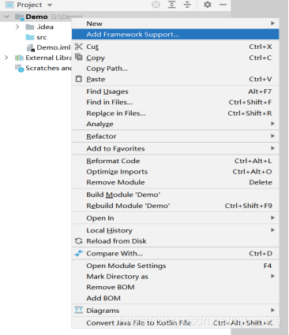Screen dimensions: 289x335
Task: Choose Reformat Code
Action: 175,161
